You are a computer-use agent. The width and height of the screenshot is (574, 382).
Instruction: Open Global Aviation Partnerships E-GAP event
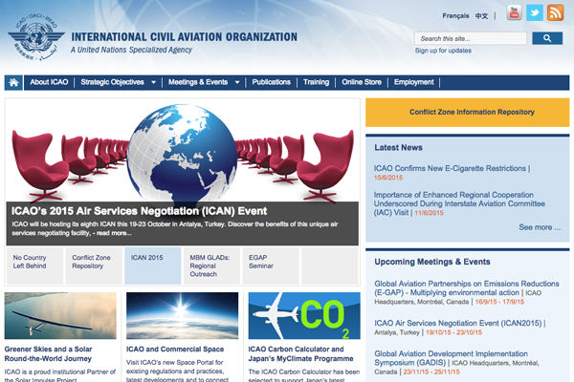(467, 288)
